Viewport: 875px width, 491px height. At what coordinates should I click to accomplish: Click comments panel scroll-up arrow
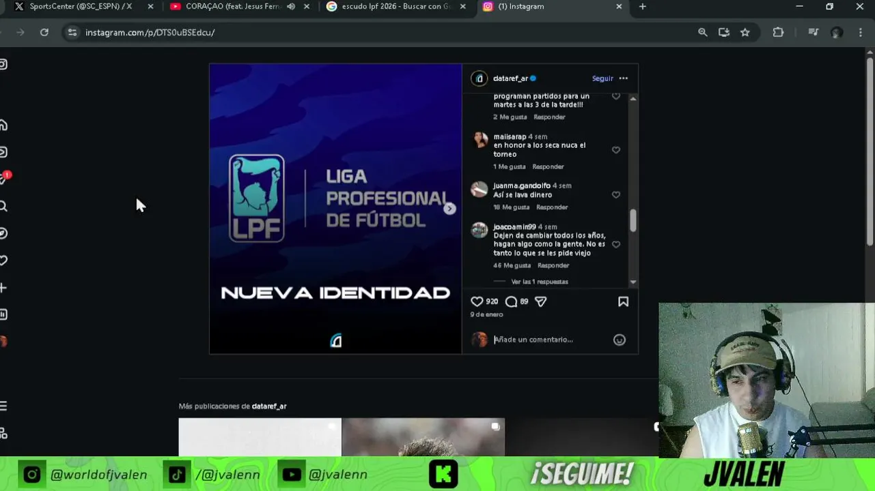point(633,99)
